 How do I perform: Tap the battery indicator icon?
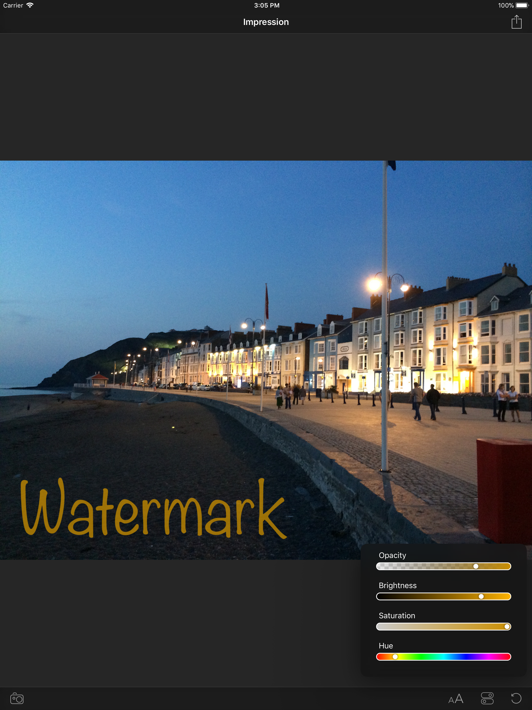(x=522, y=5)
